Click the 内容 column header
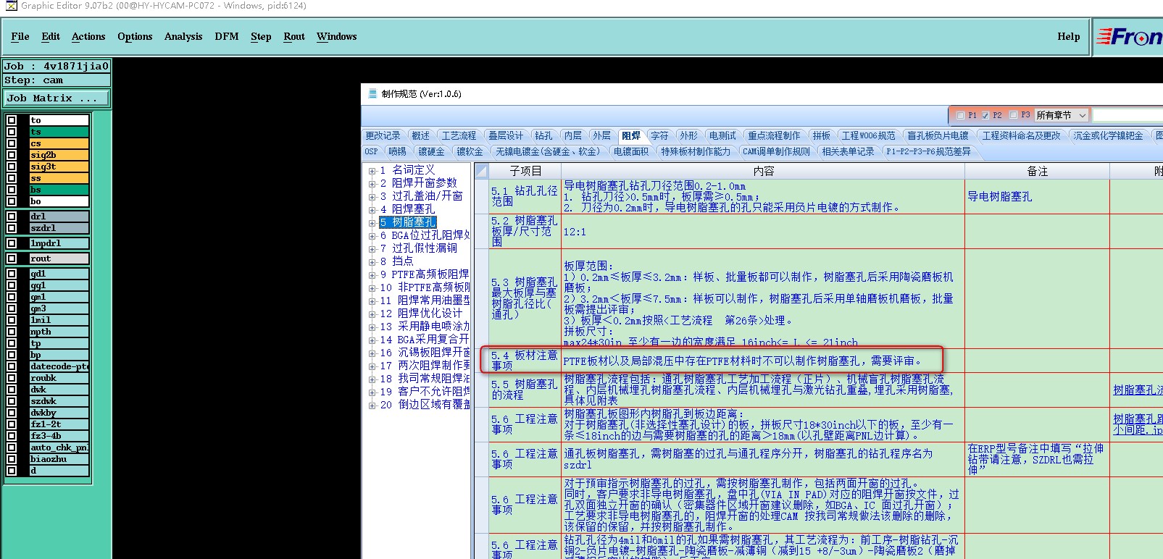The height and width of the screenshot is (559, 1163). point(763,171)
